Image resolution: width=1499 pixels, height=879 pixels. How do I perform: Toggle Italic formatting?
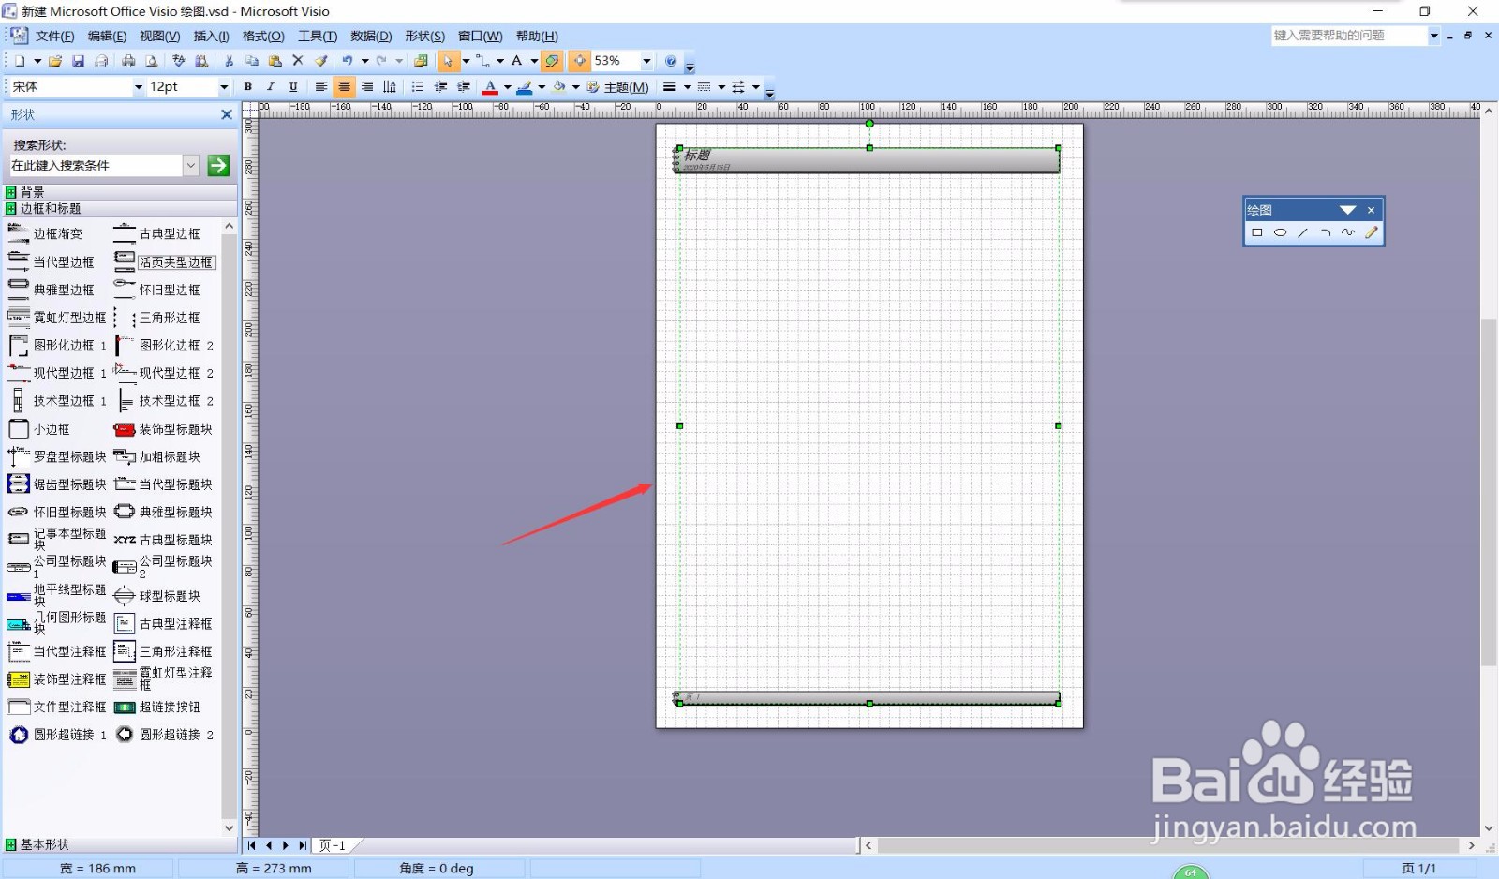(271, 87)
